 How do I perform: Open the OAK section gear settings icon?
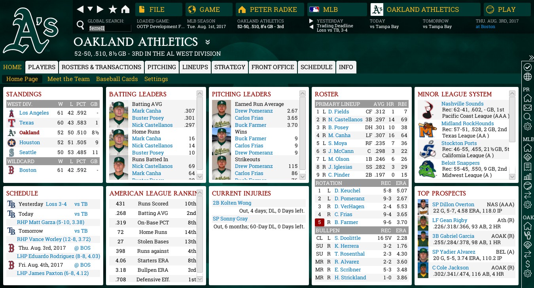click(x=527, y=273)
